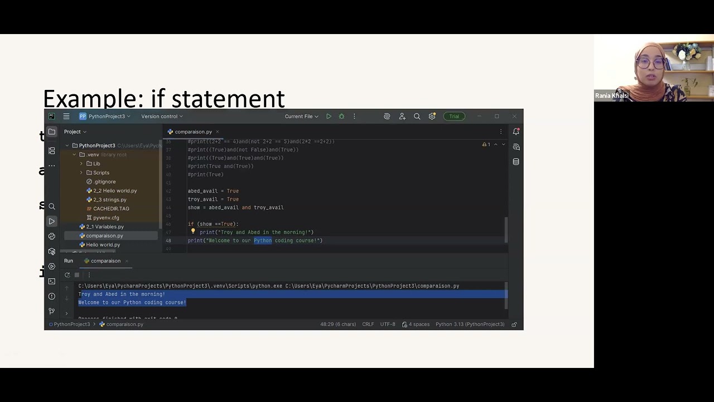Open Python 3.13 interpreter selector
The image size is (714, 402).
tap(470, 324)
